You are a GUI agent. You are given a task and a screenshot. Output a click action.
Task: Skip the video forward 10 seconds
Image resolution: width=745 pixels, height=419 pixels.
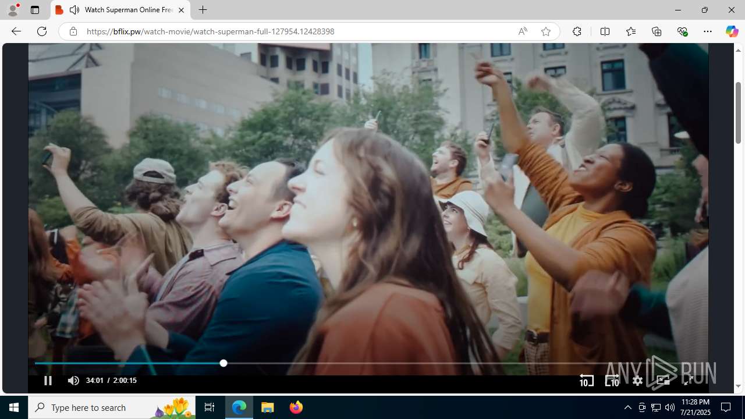click(612, 381)
